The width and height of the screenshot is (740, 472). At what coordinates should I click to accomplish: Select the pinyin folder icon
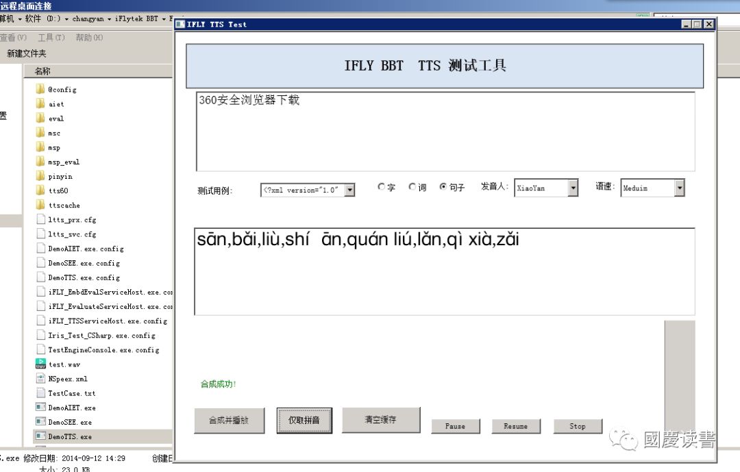(x=40, y=176)
